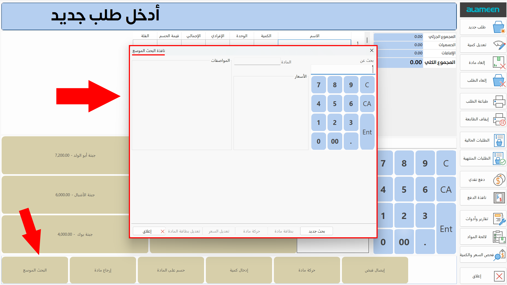Click inside the بحث عن search field
The height and width of the screenshot is (285, 507).
coord(343,69)
